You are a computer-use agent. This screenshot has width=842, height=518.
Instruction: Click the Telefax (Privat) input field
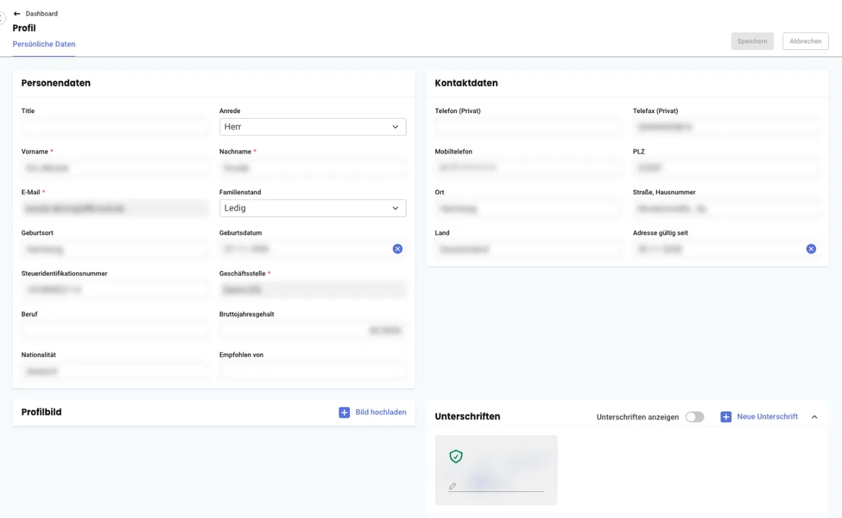click(727, 127)
